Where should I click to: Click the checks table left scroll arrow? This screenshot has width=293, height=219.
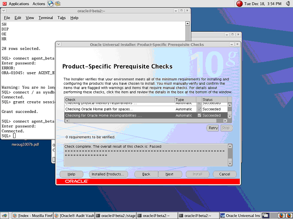[x=67, y=121]
